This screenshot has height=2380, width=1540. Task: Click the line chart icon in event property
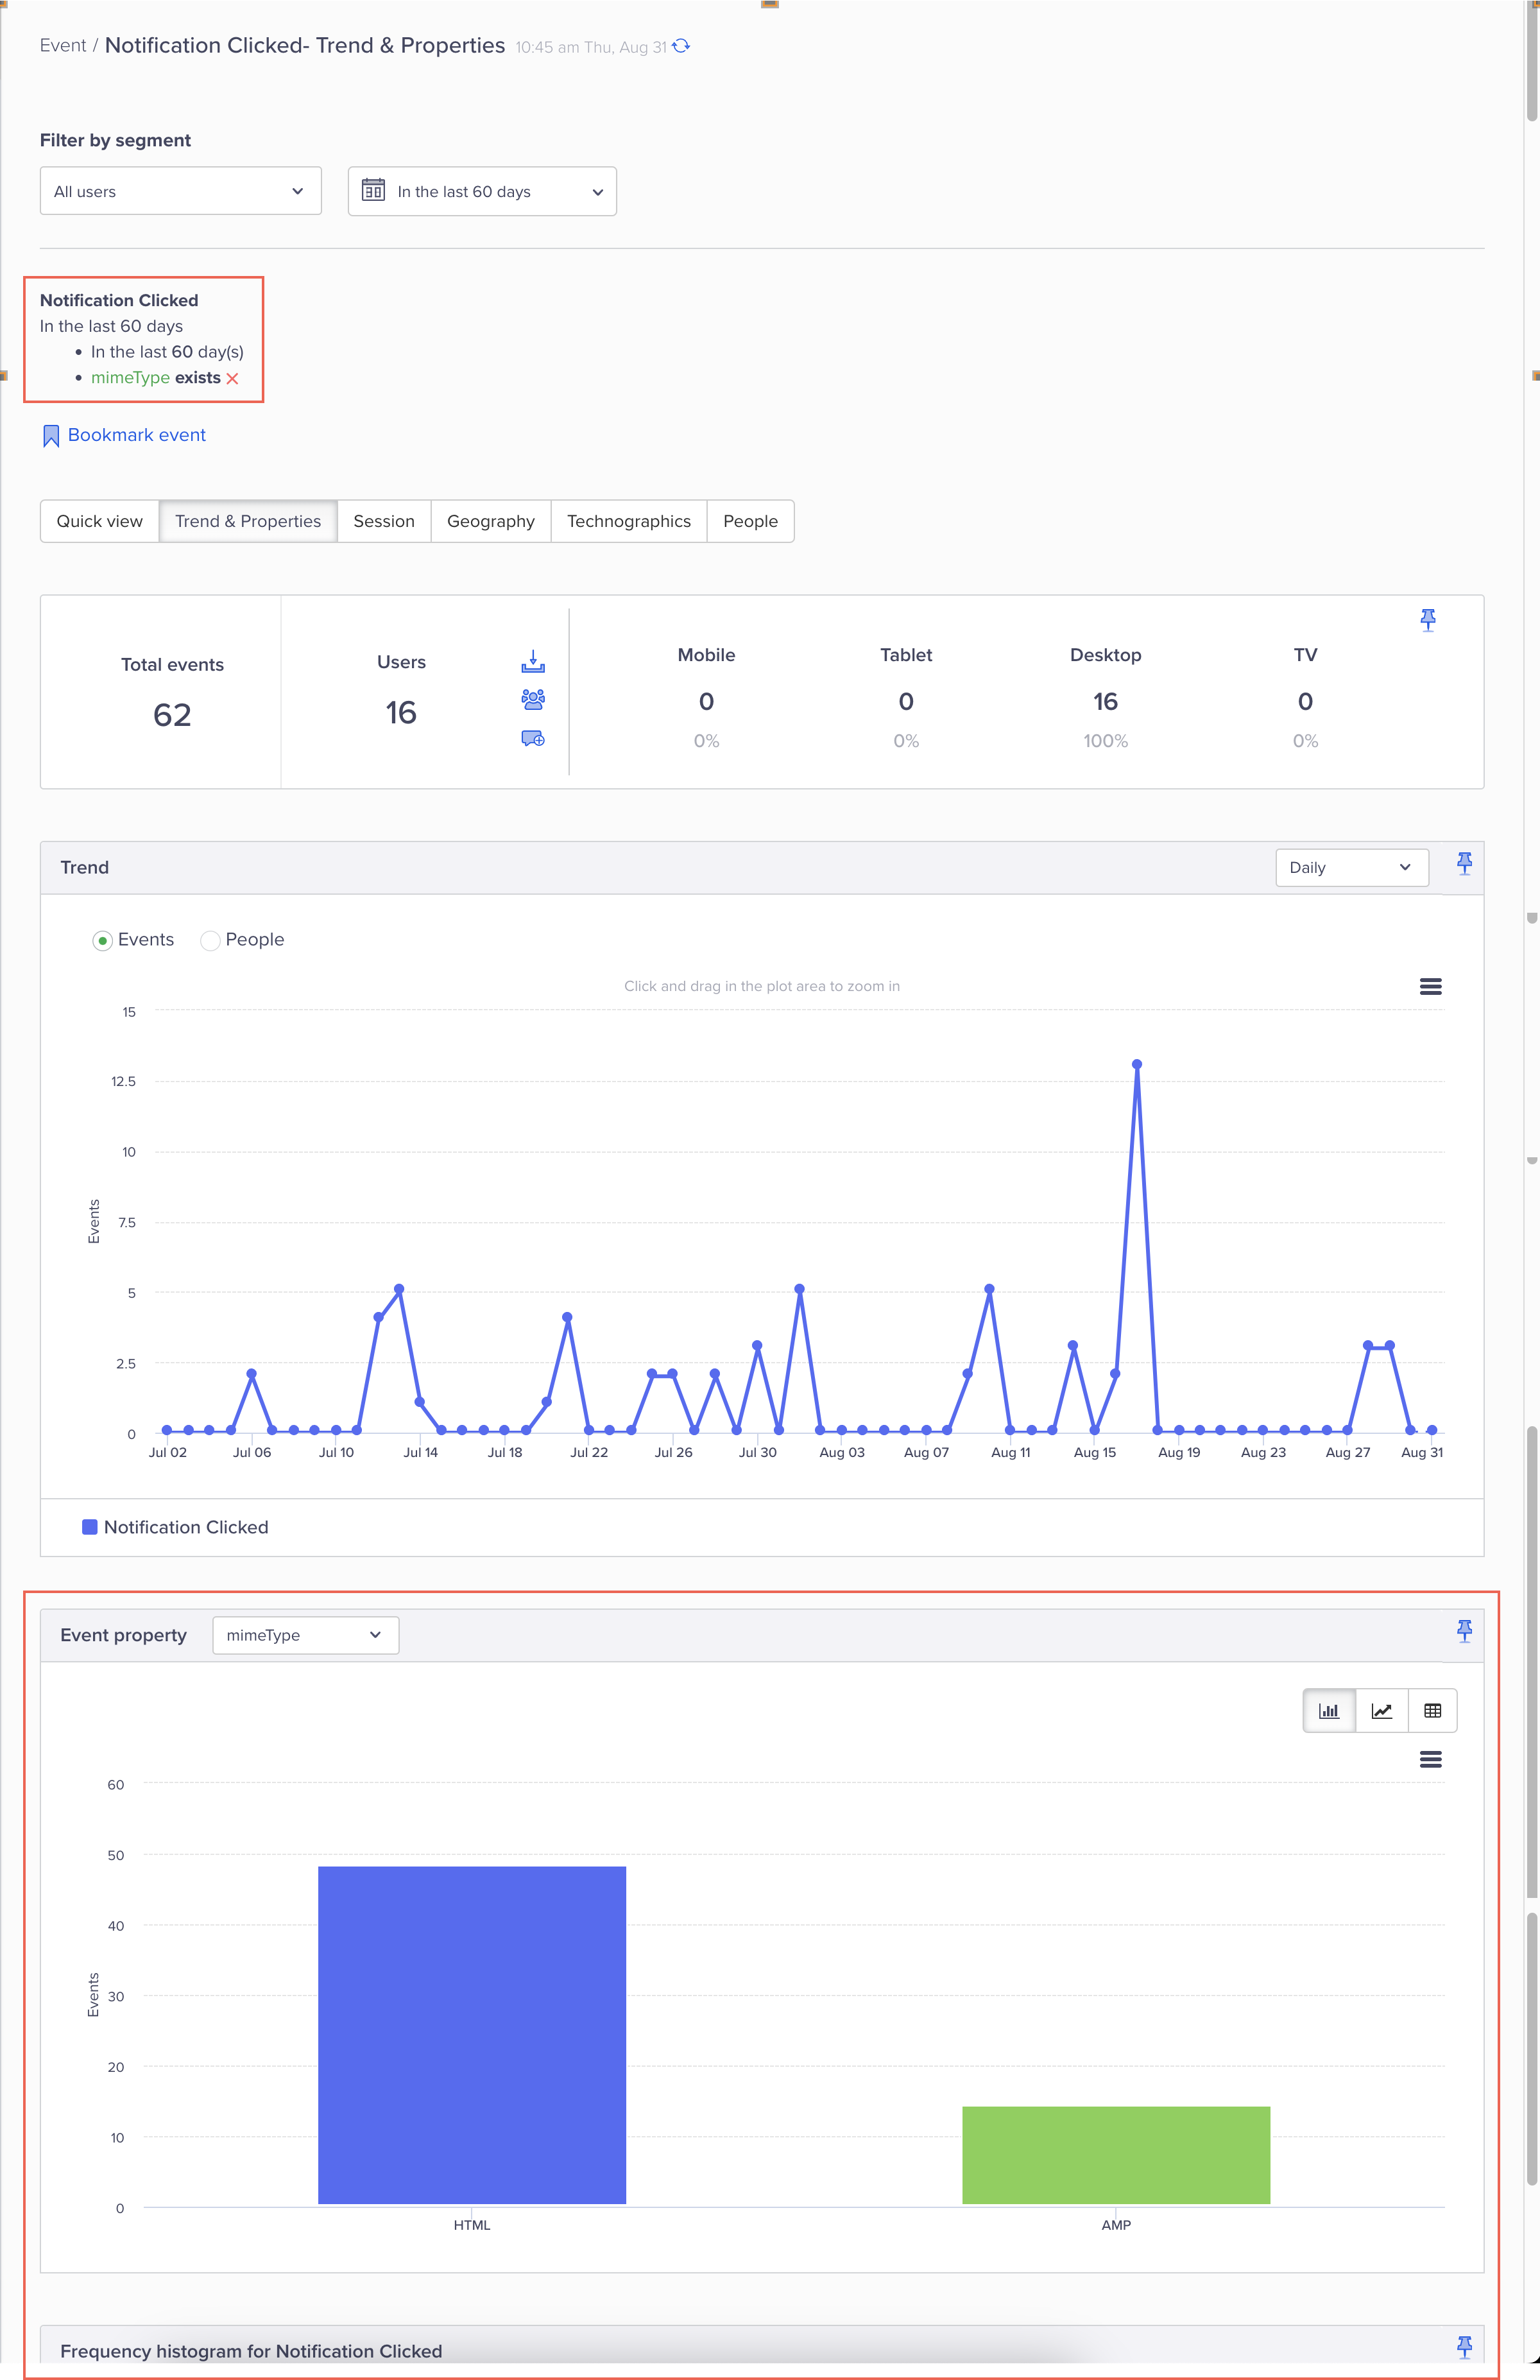[1382, 1711]
